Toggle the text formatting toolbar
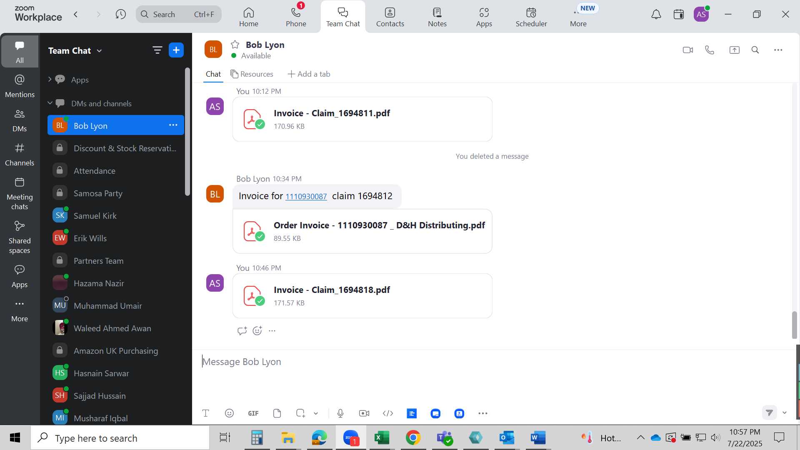 pos(205,413)
